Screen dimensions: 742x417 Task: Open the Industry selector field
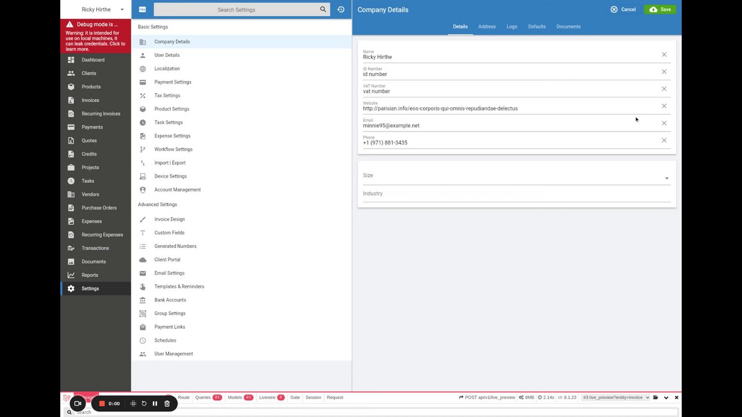point(517,194)
